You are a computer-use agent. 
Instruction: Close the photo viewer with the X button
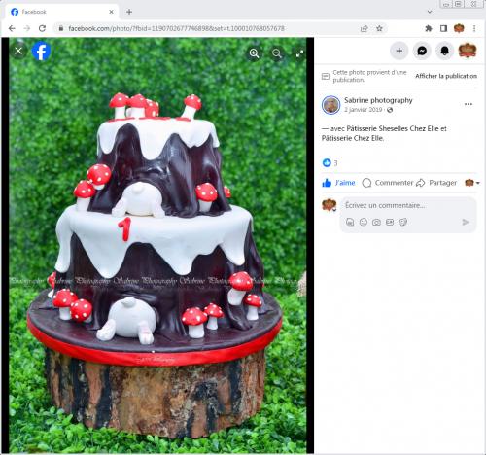[18, 51]
